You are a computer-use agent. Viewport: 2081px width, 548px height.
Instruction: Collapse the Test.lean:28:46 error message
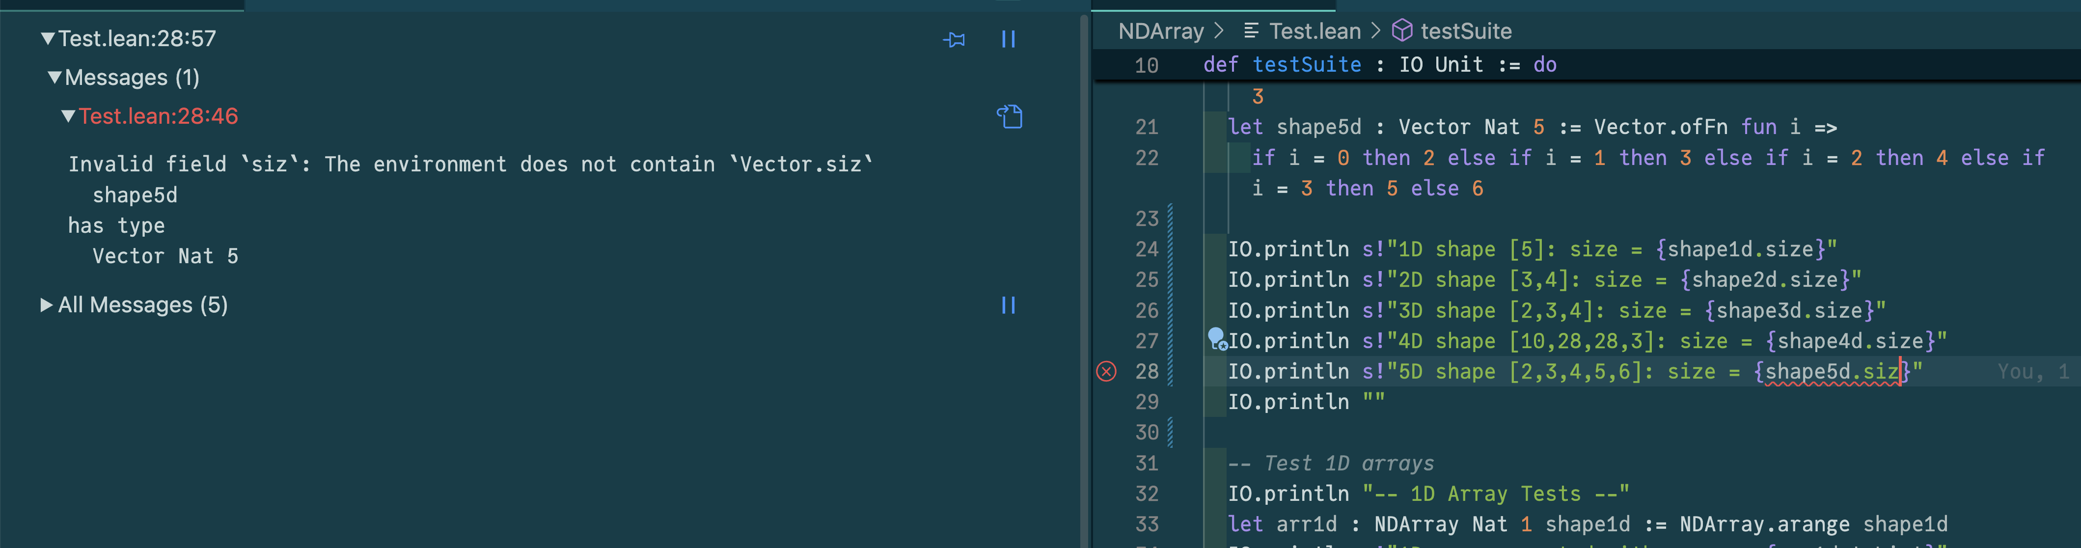coord(69,116)
